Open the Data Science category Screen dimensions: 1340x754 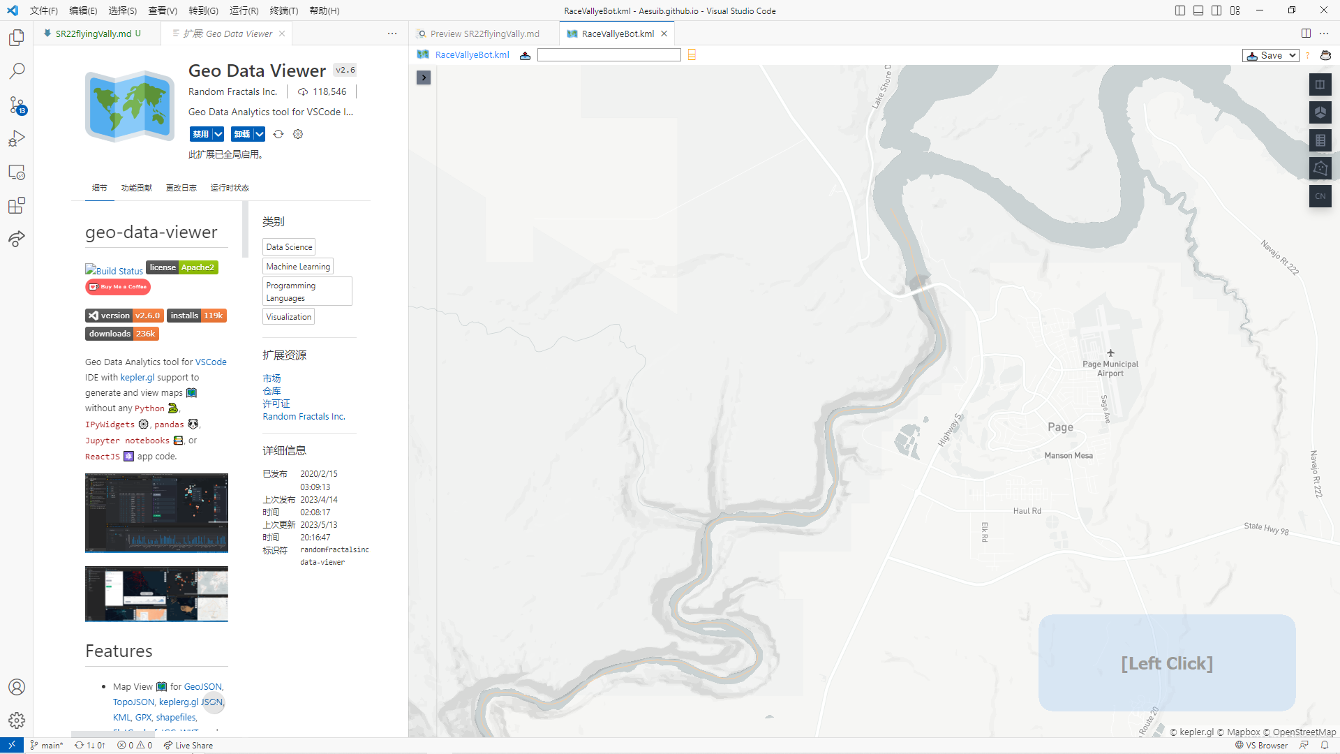[289, 247]
